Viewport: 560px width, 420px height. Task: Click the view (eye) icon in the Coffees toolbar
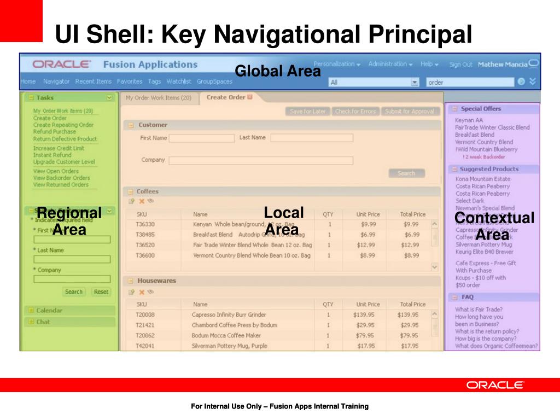click(151, 201)
